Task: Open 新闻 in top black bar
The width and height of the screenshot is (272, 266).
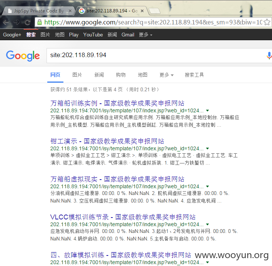Action: (112, 35)
